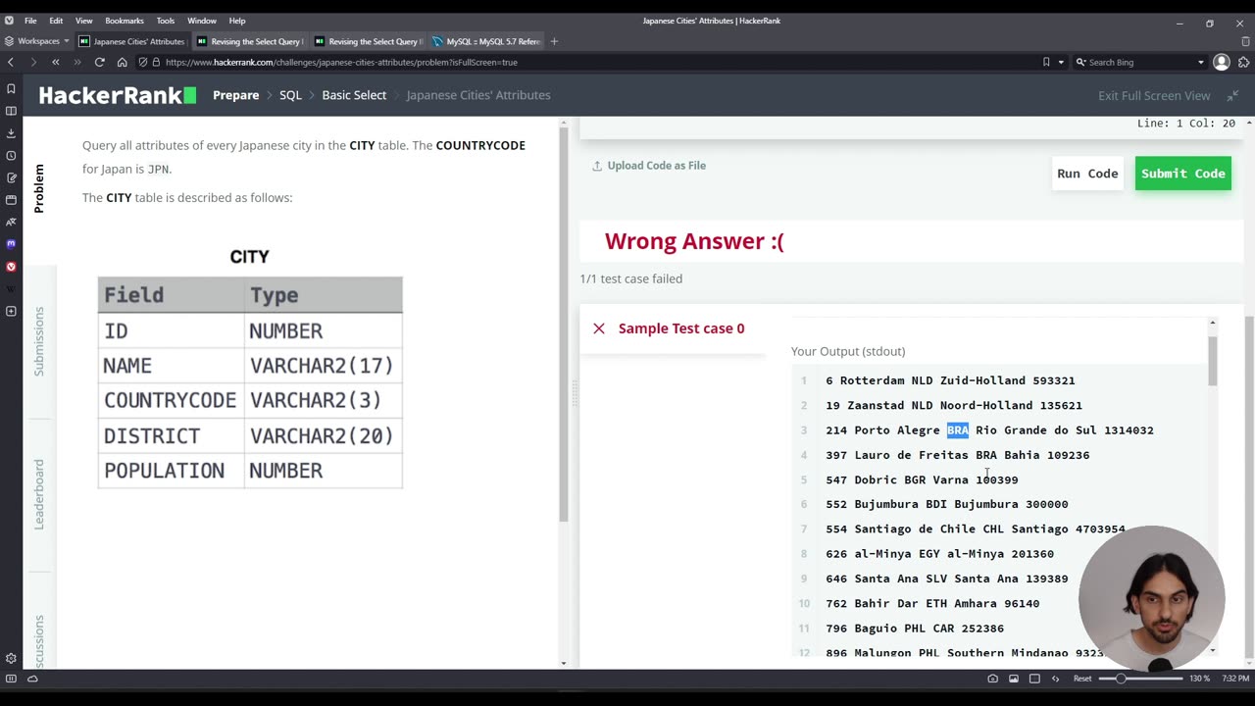Open the user profile avatar
The image size is (1255, 706).
[x=1222, y=62]
